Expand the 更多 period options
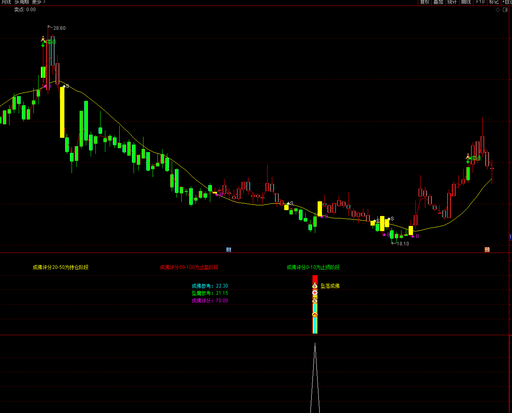Image resolution: width=512 pixels, height=413 pixels. [39, 2]
